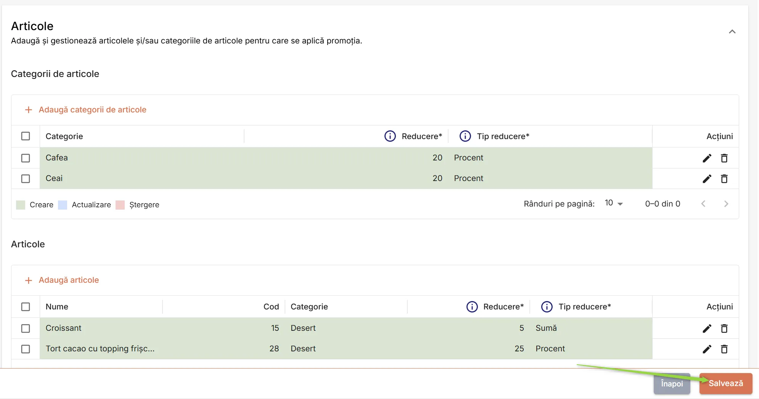Tick the Cafea row checkbox
The image size is (759, 399).
click(26, 158)
